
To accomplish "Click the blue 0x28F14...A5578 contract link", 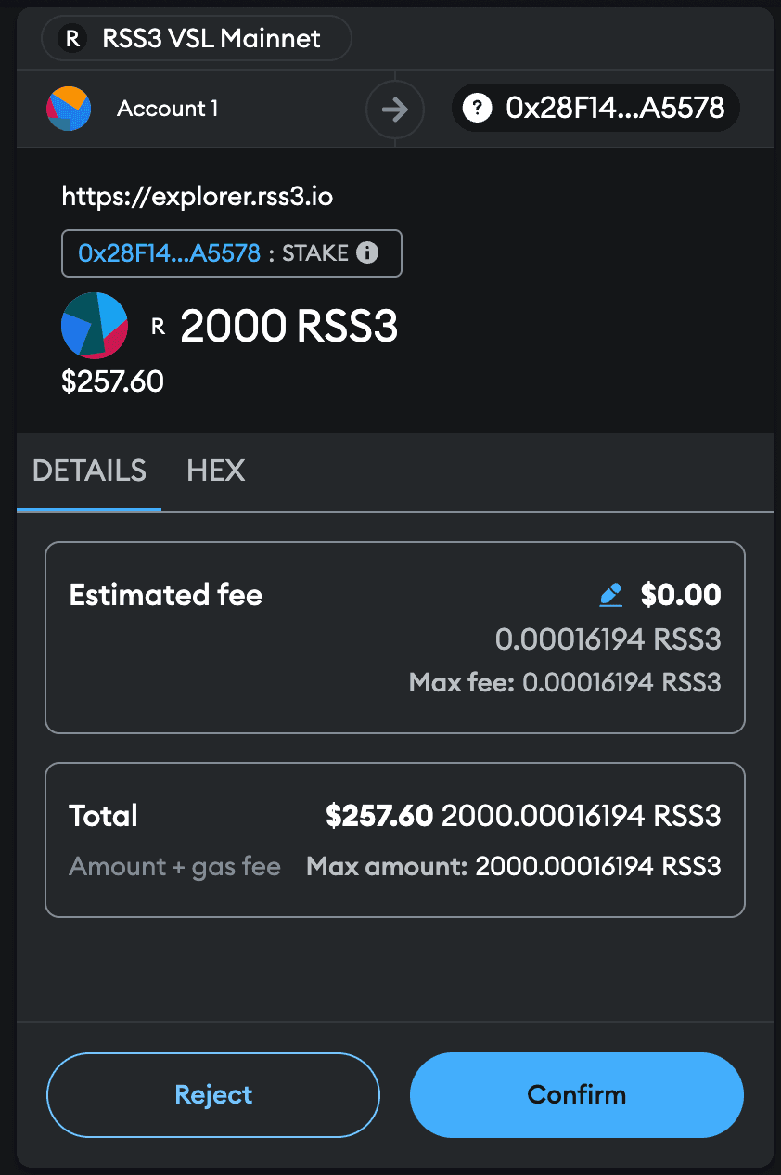I will 170,253.
